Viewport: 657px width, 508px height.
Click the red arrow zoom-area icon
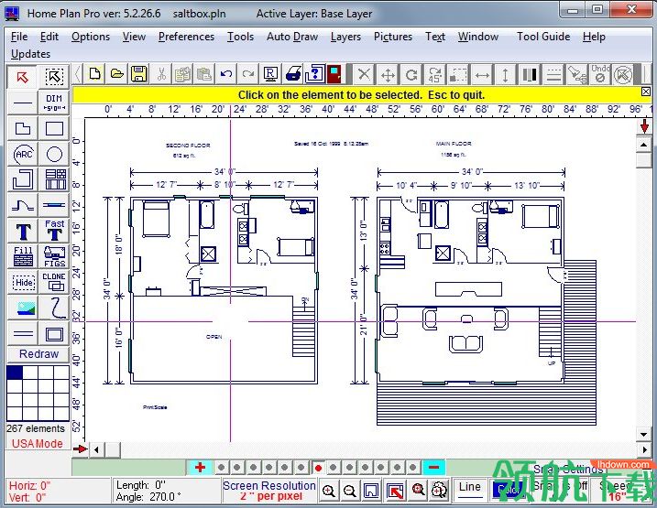point(395,491)
